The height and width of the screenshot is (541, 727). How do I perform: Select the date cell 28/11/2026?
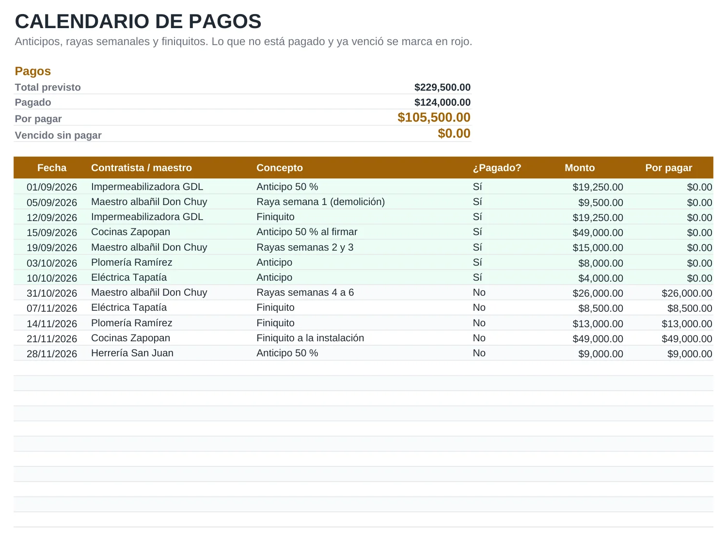coord(52,354)
